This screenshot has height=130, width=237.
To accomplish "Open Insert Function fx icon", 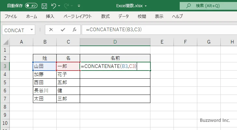I will pyautogui.click(x=75, y=30).
